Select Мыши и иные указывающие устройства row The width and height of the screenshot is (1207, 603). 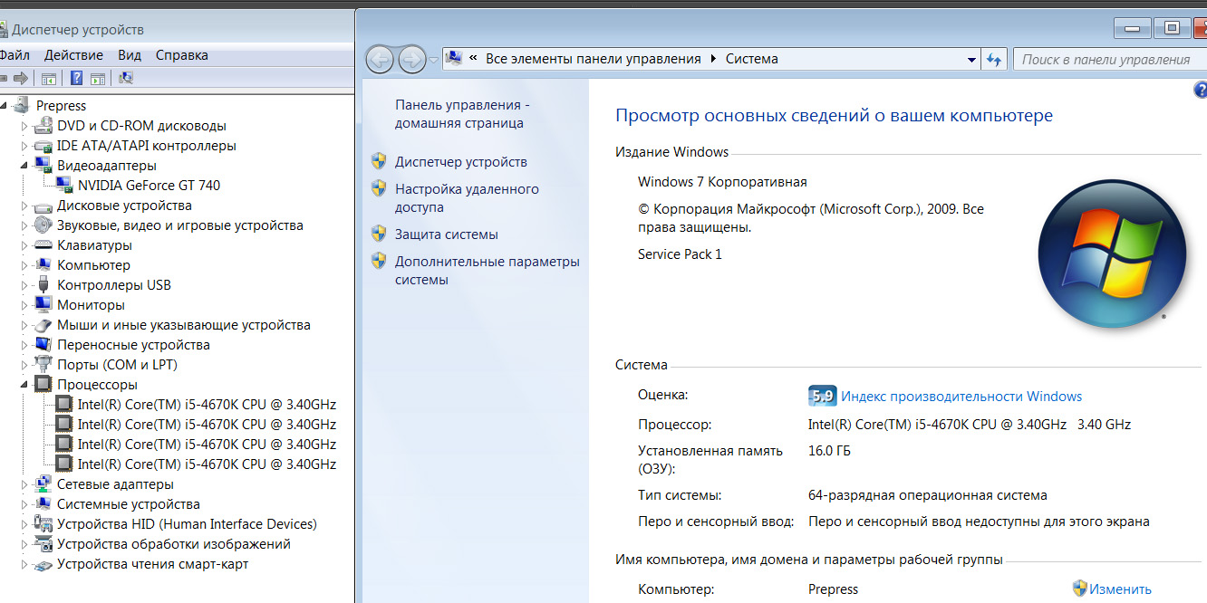click(x=184, y=325)
